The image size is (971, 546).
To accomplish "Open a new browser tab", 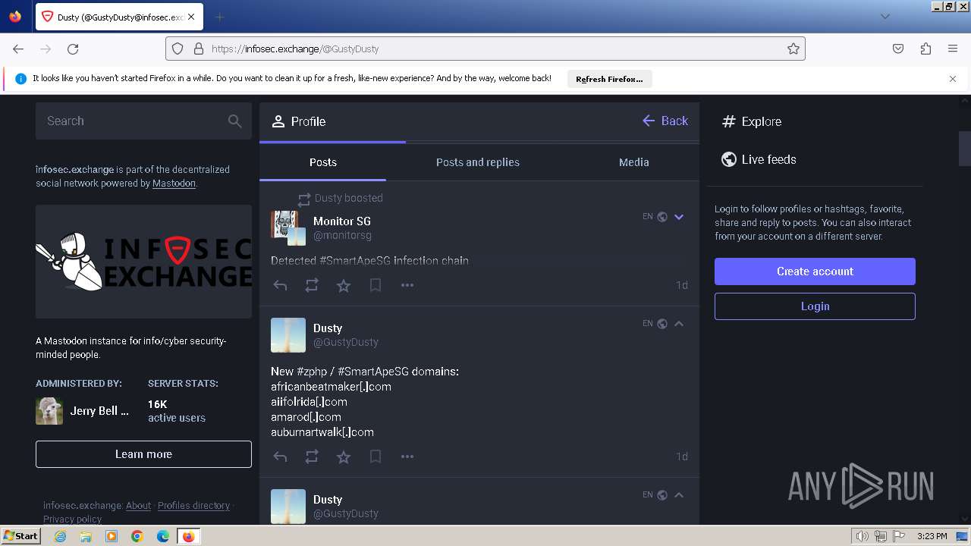I will tap(219, 17).
